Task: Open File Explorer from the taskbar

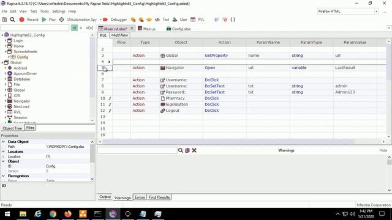Action: [x=23, y=214]
